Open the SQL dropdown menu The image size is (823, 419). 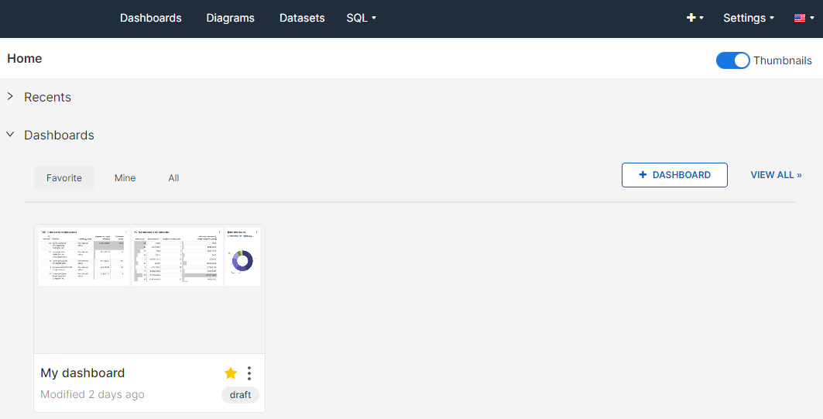click(361, 18)
